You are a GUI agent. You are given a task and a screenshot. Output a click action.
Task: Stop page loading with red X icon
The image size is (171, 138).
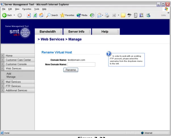pyautogui.click(x=29, y=15)
